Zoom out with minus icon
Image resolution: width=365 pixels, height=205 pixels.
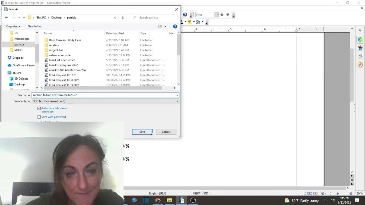pyautogui.click(x=323, y=193)
